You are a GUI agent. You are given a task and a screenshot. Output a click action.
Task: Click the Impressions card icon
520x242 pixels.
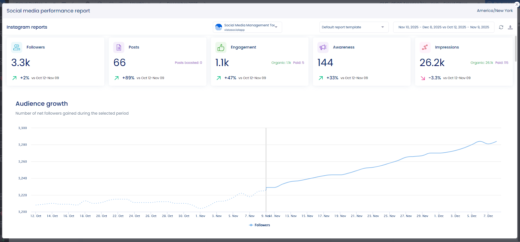tap(425, 47)
